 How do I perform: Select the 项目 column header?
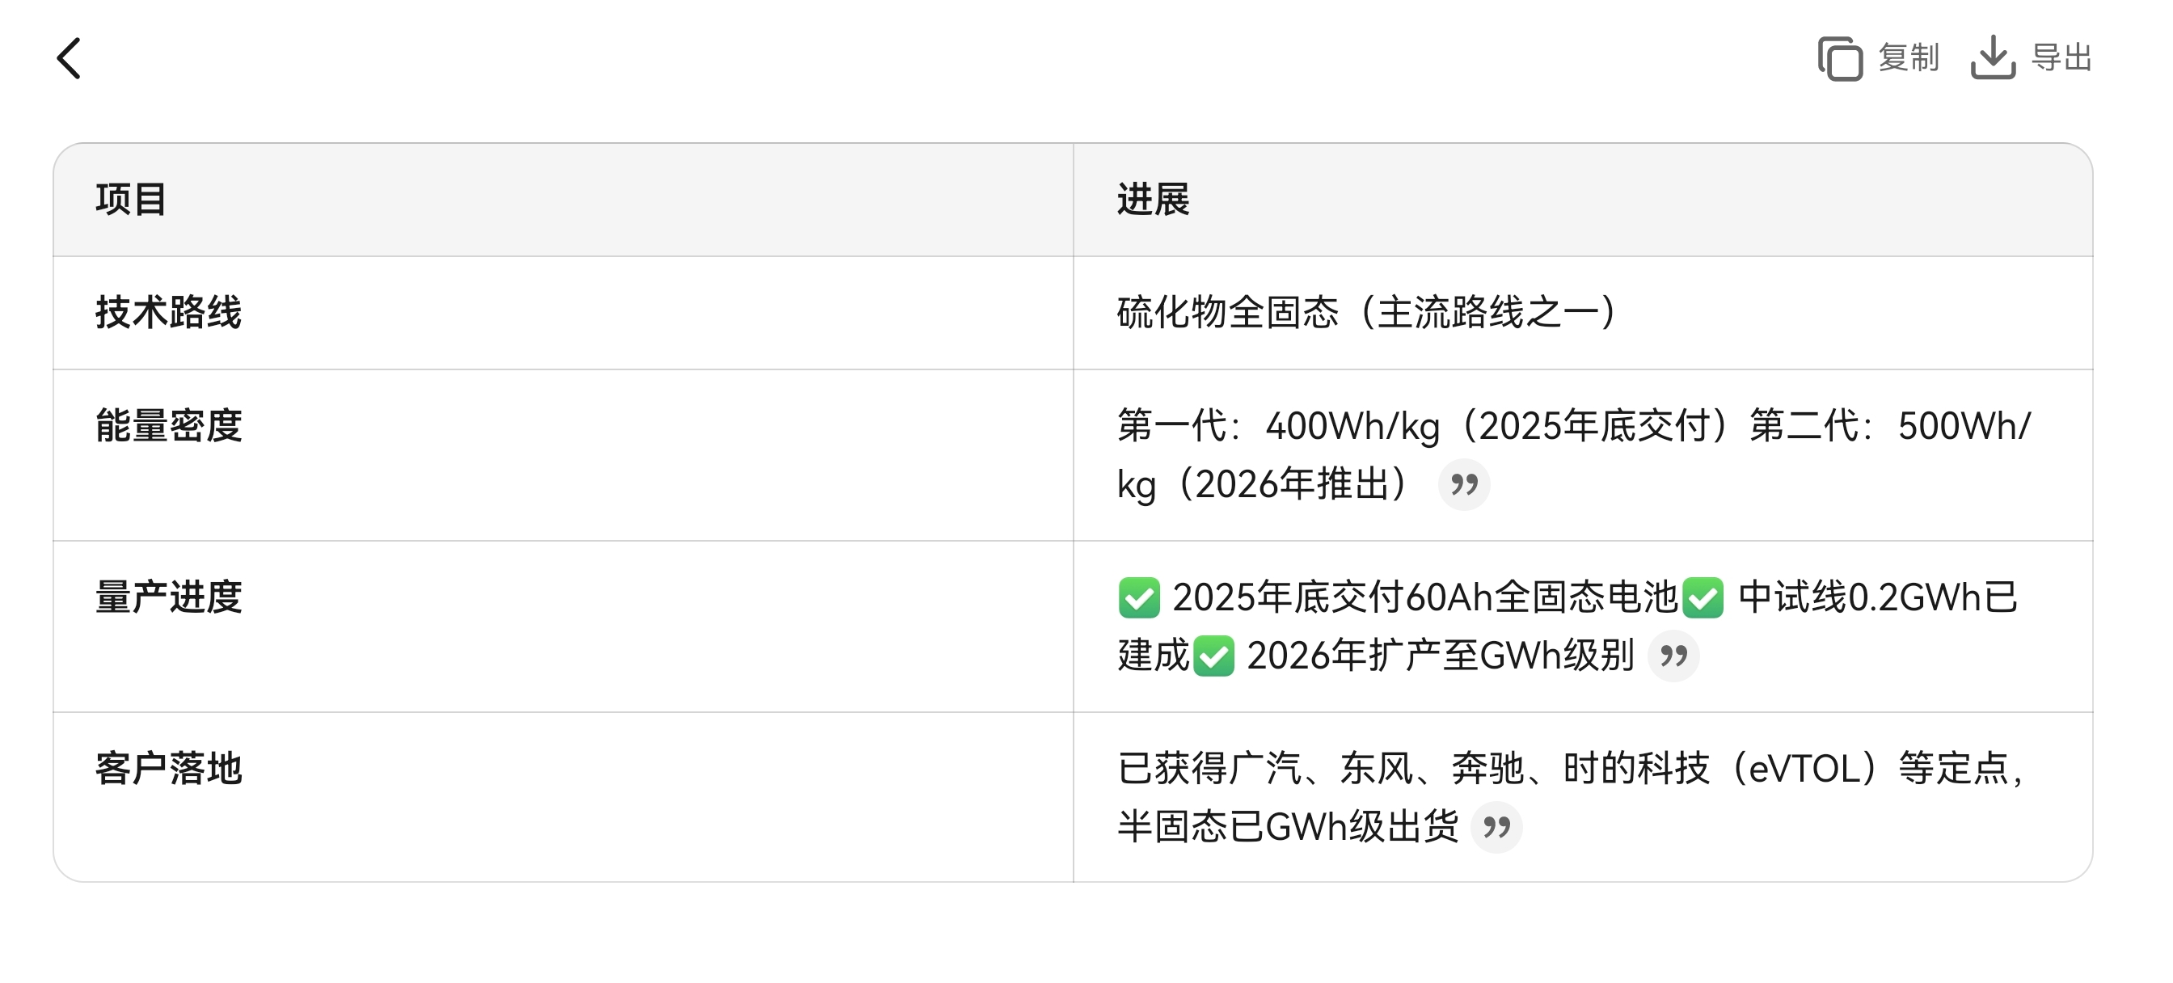[x=131, y=200]
